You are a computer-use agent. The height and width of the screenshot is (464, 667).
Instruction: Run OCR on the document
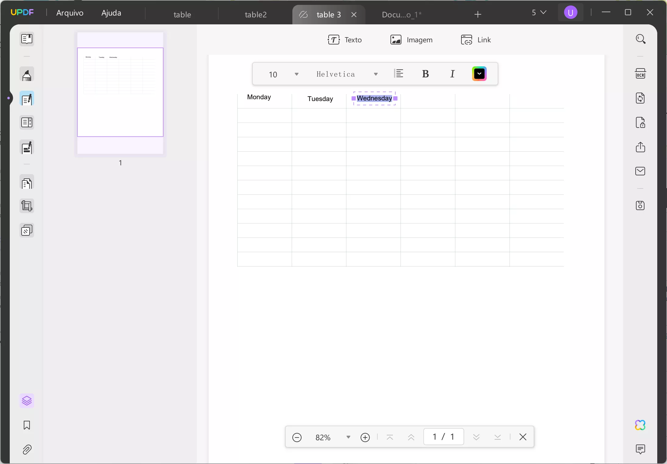[x=641, y=73]
